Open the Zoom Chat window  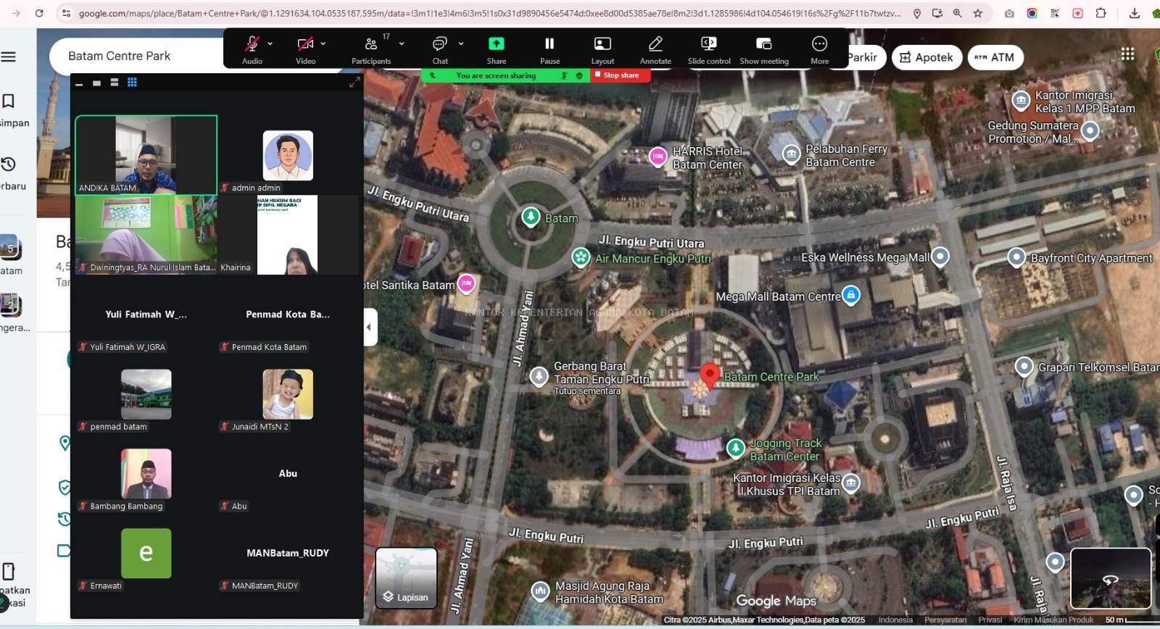point(439,45)
